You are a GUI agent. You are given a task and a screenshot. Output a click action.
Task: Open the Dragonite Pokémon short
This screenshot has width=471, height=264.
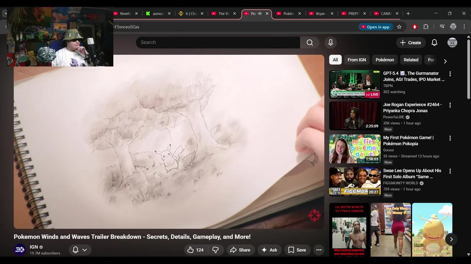pyautogui.click(x=432, y=230)
